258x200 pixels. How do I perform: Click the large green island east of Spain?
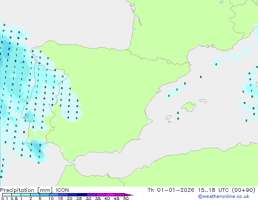tap(188, 107)
